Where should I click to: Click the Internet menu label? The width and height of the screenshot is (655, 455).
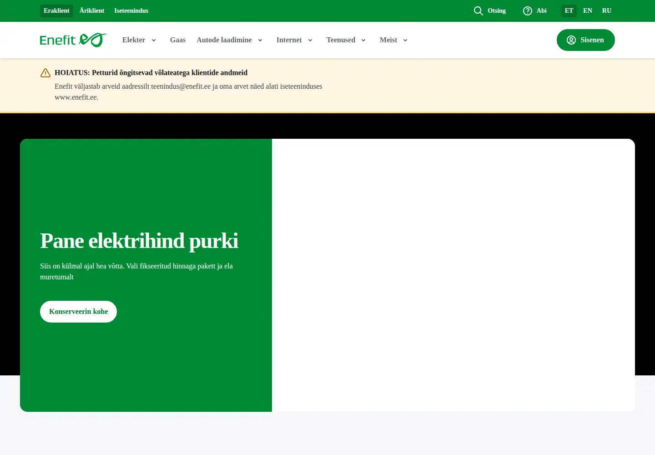289,40
